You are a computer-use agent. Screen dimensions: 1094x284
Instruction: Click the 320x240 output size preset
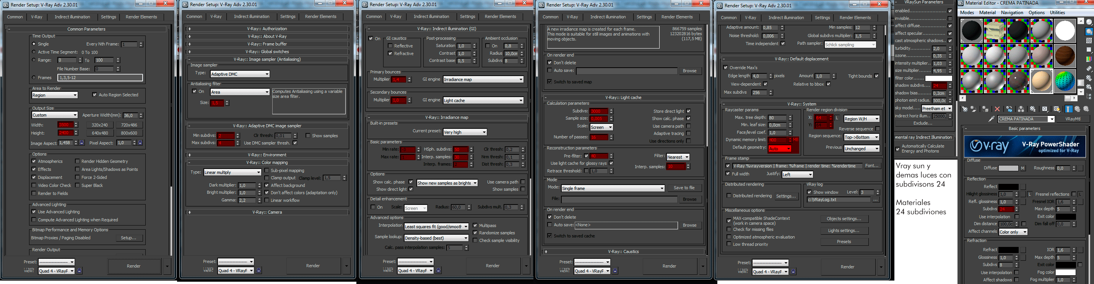tap(100, 125)
